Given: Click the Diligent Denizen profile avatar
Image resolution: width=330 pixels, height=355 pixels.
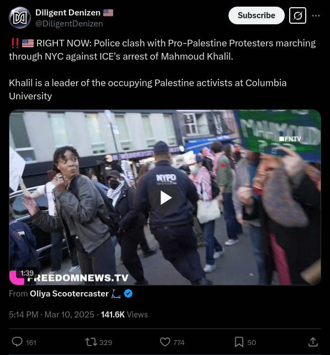Looking at the screenshot, I should tap(20, 18).
